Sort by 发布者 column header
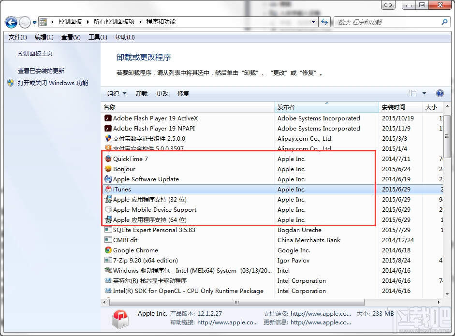Screen dimensions: 455x336 pyautogui.click(x=326, y=107)
